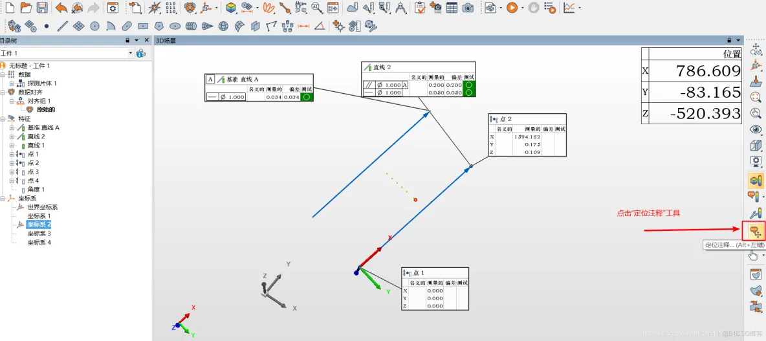Click the 点 2 annotation box

click(528, 135)
